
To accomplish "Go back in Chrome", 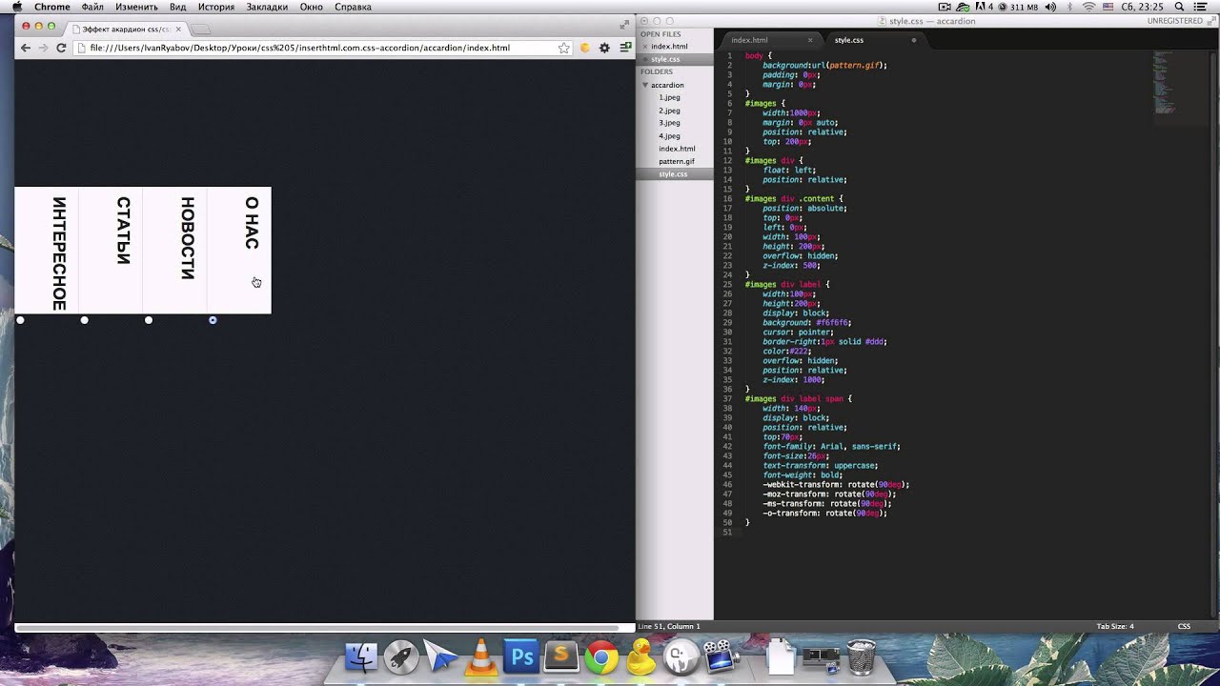I will (26, 48).
